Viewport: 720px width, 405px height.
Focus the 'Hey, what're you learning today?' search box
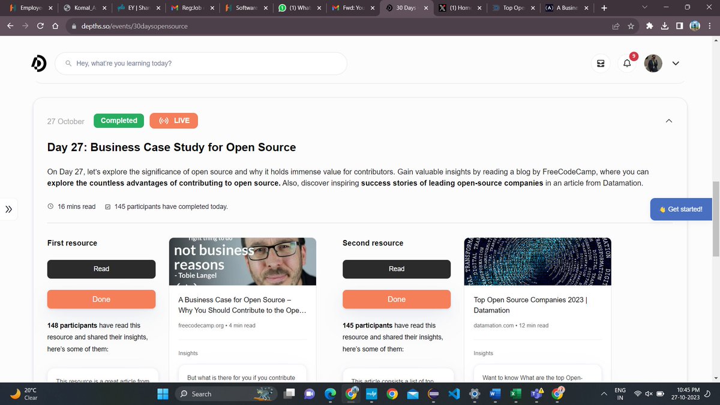tap(200, 63)
